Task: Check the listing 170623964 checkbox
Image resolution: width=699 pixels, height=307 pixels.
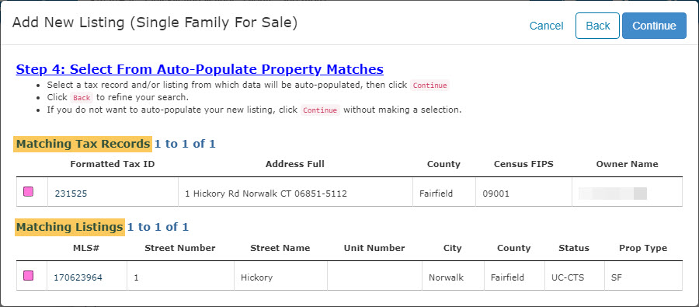Action: click(x=28, y=276)
